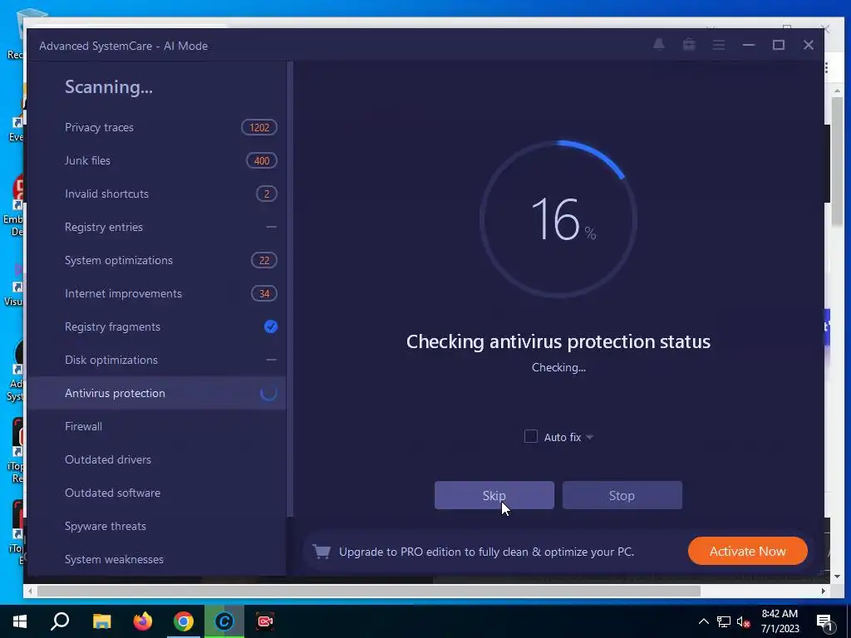Viewport: 851px width, 638px height.
Task: Click the Registry fragments blue checkmark
Action: coord(270,326)
